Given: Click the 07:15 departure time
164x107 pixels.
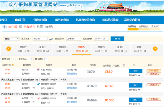Looking at the screenshot, I should pos(7,70).
